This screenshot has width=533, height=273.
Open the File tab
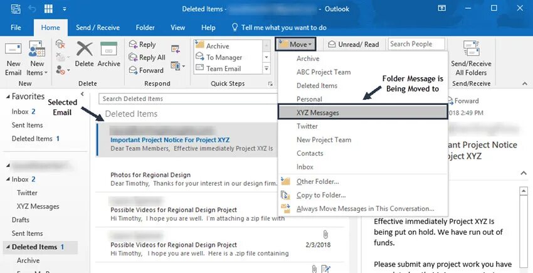point(16,28)
